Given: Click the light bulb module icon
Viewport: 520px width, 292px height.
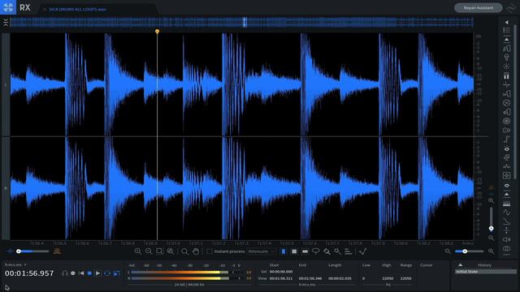Looking at the screenshot, I should pyautogui.click(x=506, y=58).
